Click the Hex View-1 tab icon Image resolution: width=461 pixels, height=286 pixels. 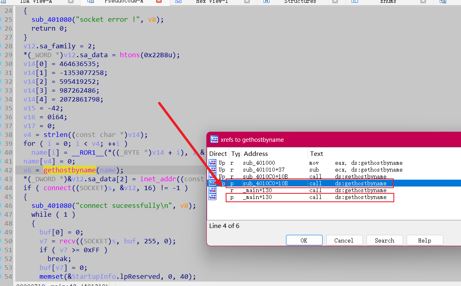pyautogui.click(x=178, y=2)
